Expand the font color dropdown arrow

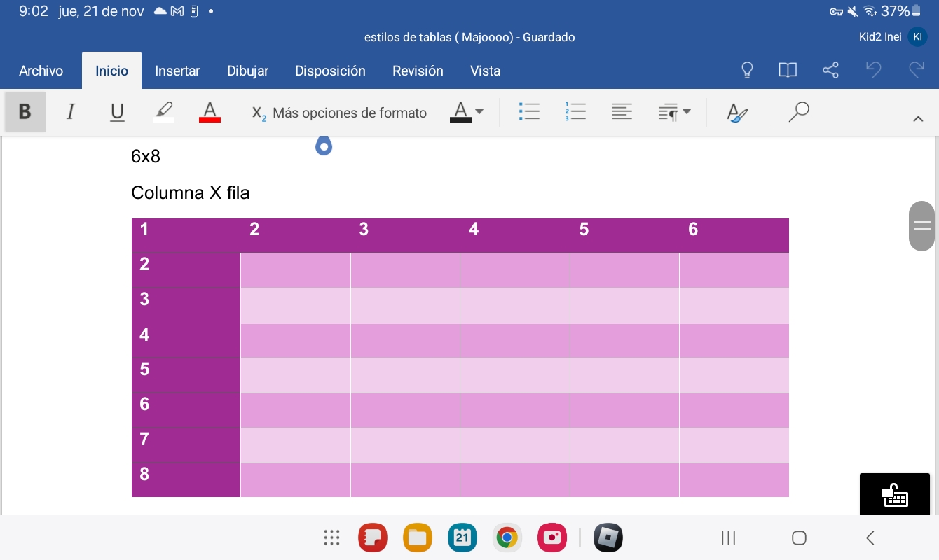479,112
